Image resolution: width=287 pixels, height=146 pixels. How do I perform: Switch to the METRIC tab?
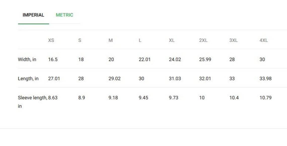click(64, 15)
